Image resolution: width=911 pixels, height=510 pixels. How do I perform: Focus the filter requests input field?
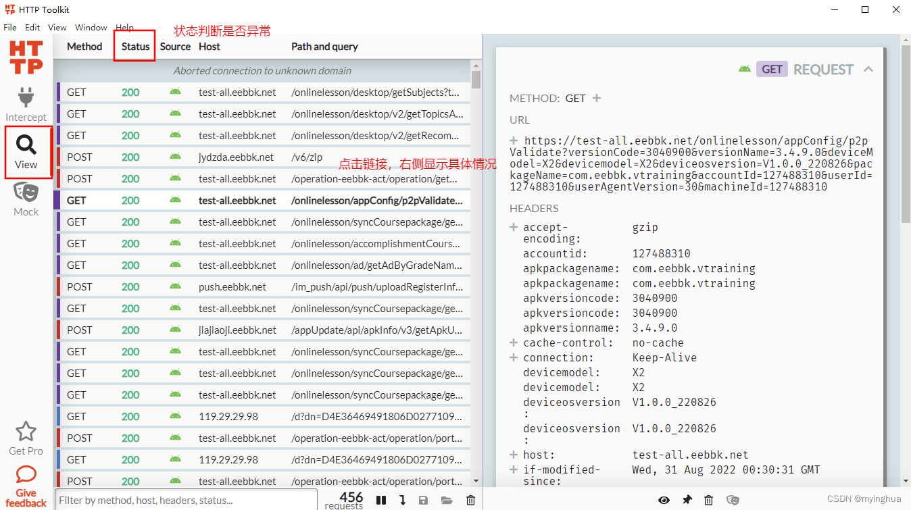[x=186, y=500]
